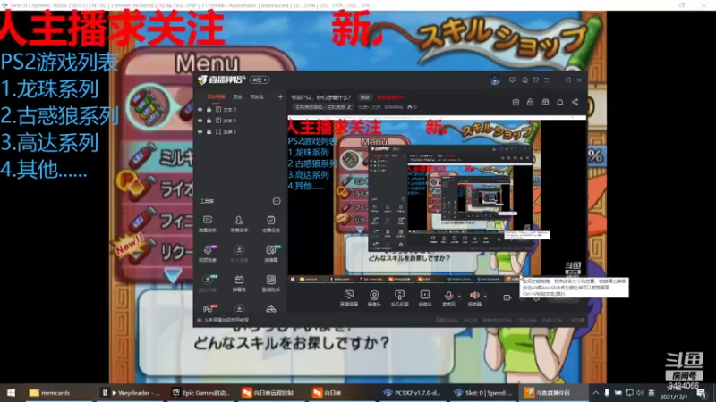Toggle the lock on the 文本 2 layer
716x402 pixels.
pos(209,109)
